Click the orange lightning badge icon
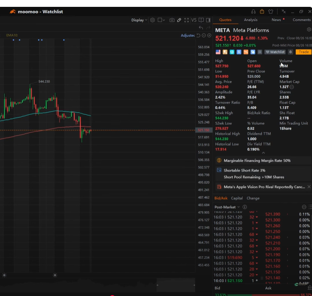This screenshot has width=312, height=296. click(225, 52)
